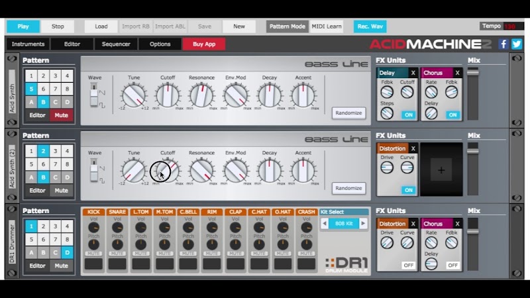This screenshot has height=298, width=530.
Task: Click the Delay Cutoff knob
Action: [407, 92]
